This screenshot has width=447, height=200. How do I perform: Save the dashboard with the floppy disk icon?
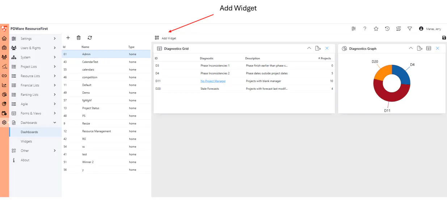444,38
